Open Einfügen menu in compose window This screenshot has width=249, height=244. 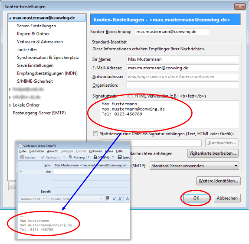67,151
